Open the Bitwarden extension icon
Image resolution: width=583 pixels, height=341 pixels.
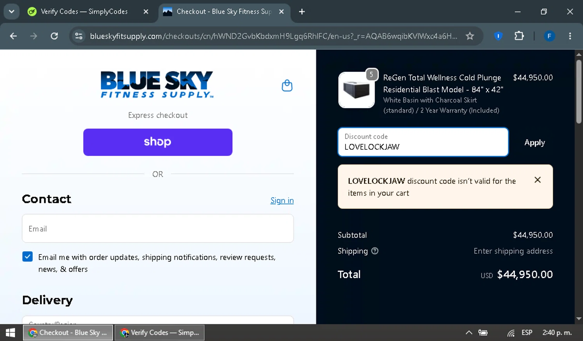(x=498, y=36)
